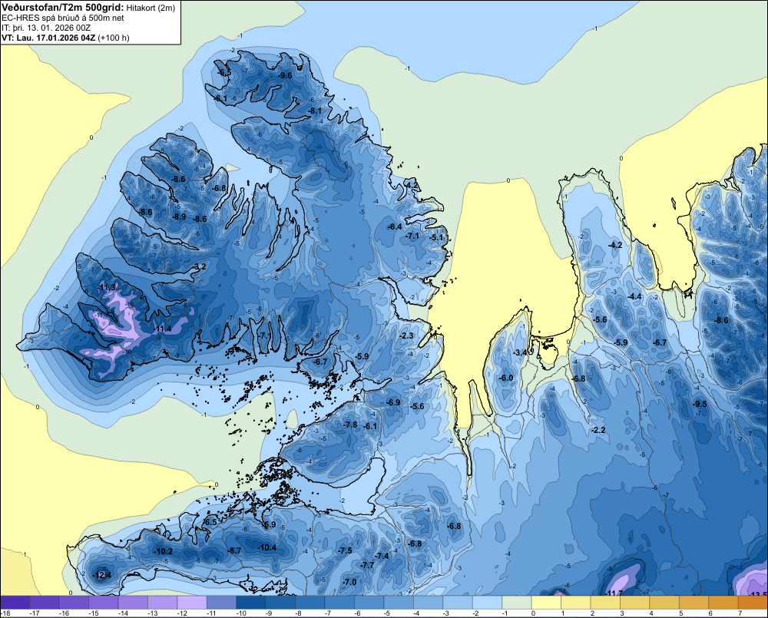
Task: Select the 'IT: þri. 13. 01. 2026 00Z' line
Action: pos(46,28)
